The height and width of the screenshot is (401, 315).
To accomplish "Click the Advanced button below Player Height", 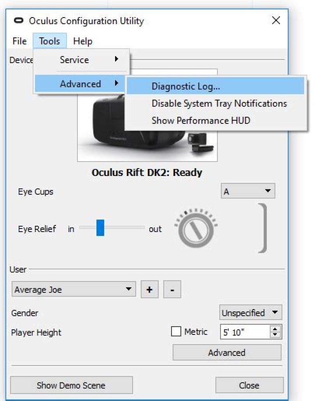I will (x=227, y=353).
